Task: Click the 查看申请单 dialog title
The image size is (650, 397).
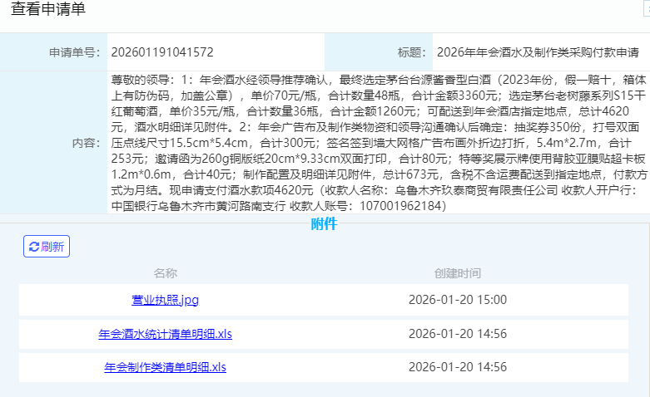Action: (47, 10)
